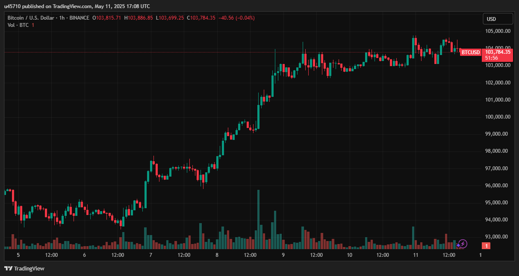Image resolution: width=519 pixels, height=276 pixels.
Task: Select date 9 on the time axis
Action: [283, 255]
